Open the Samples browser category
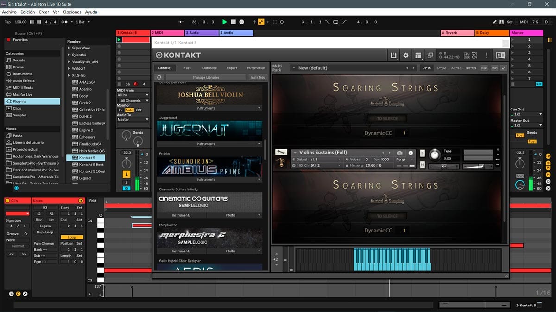Screen dimensions: 556x312 click(33, 115)
